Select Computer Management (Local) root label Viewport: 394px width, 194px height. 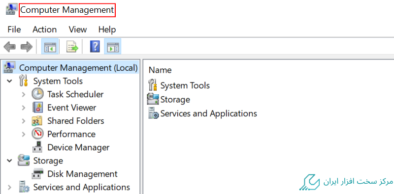78,68
